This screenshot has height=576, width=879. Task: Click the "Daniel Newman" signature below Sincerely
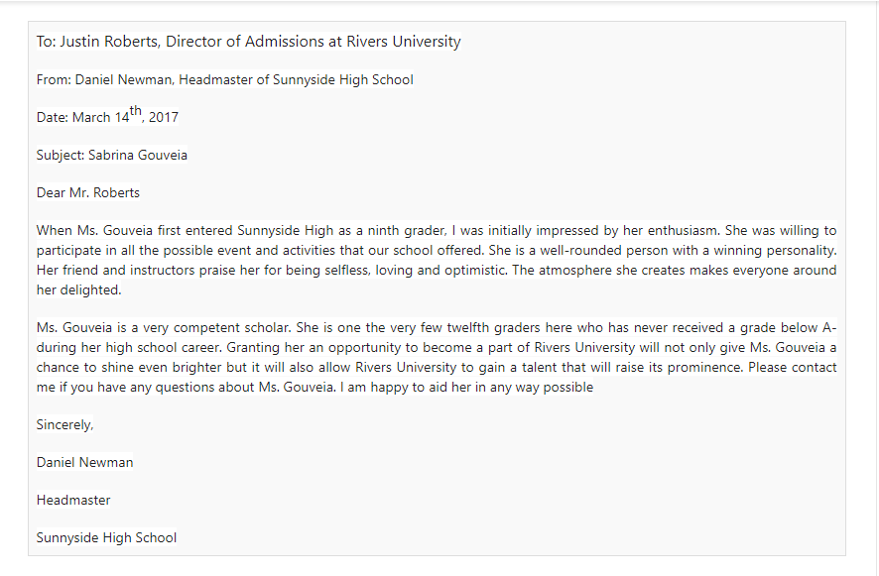tap(84, 462)
